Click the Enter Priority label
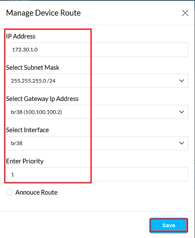195x238 pixels. (x=25, y=161)
